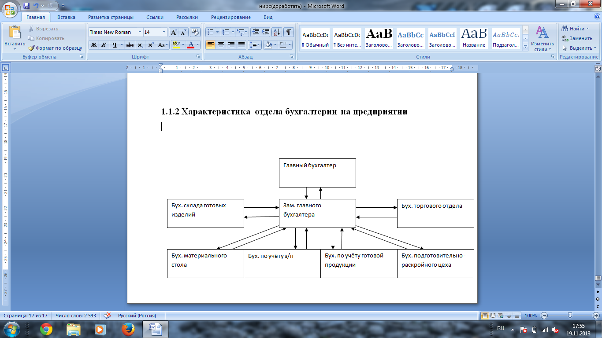
Task: Click Изменить стили button
Action: pos(543,38)
